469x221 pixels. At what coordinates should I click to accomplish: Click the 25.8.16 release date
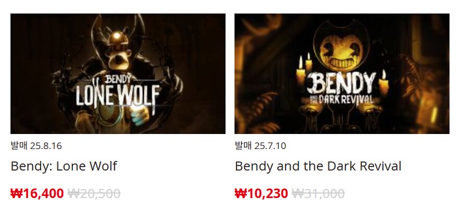coord(46,146)
